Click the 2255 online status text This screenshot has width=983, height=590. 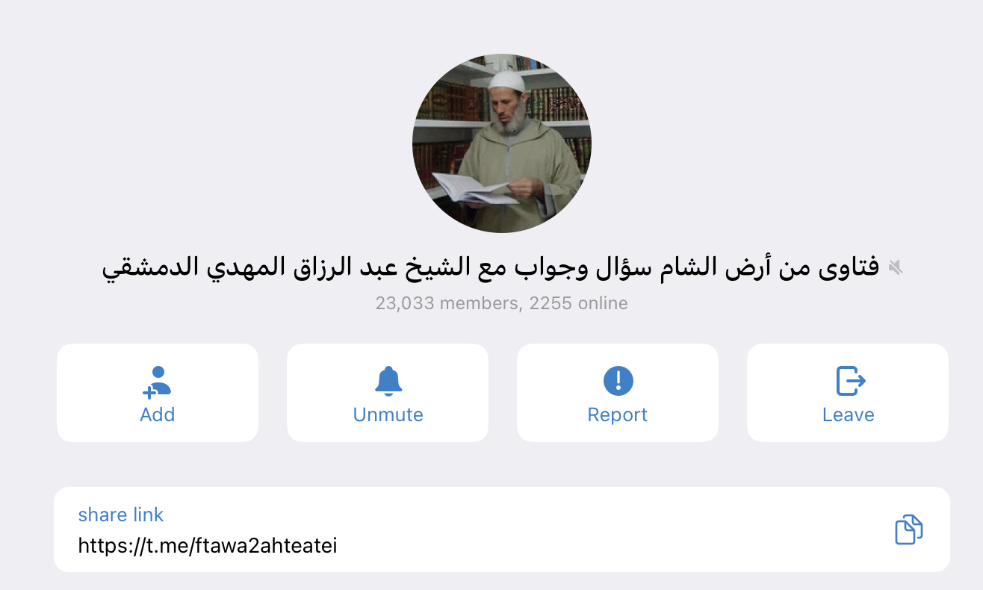point(578,303)
